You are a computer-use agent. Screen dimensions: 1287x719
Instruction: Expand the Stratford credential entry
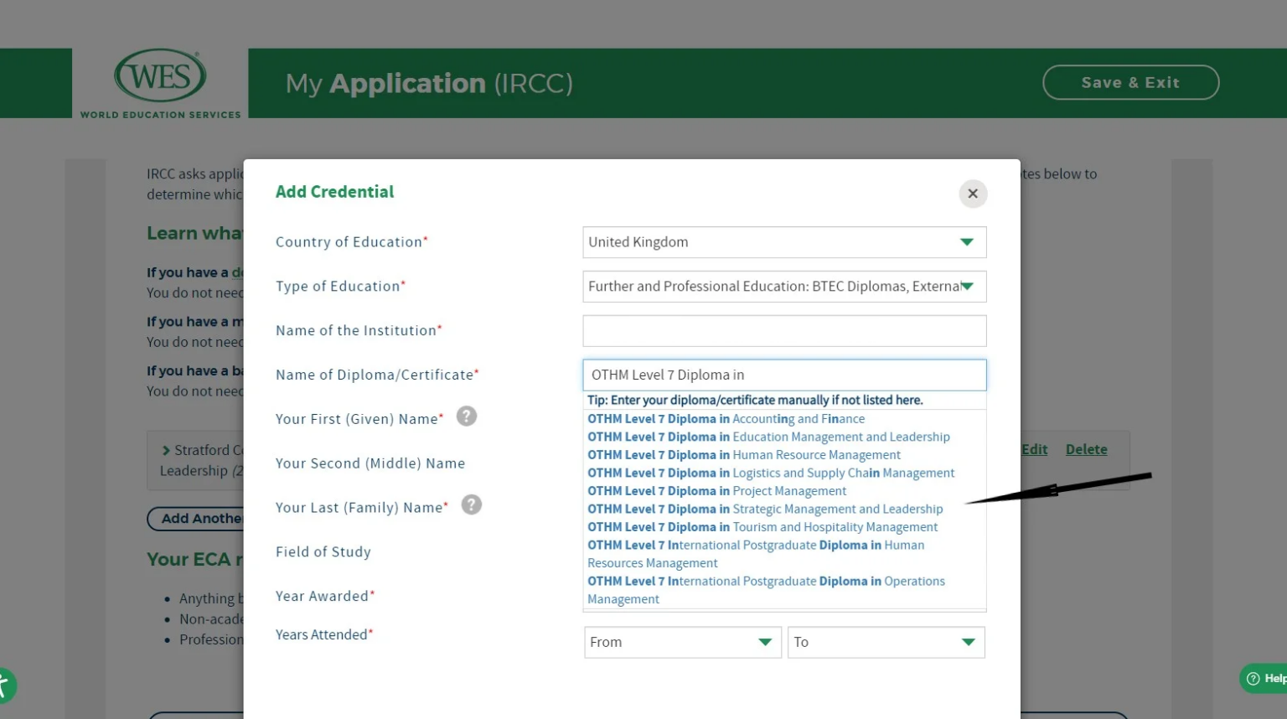coord(166,451)
